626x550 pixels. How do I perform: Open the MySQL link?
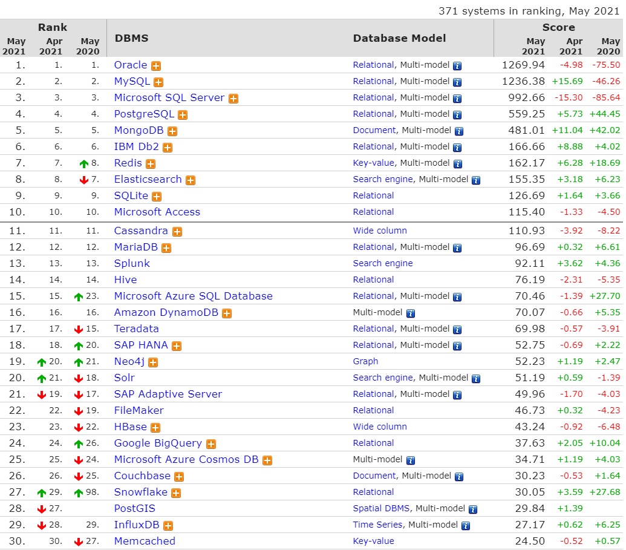(132, 82)
